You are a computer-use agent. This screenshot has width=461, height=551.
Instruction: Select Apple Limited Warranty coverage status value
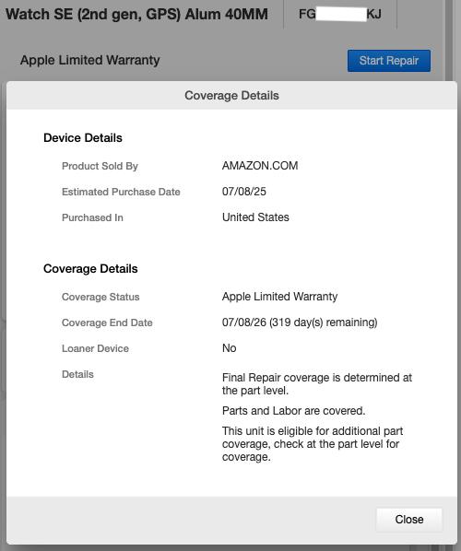[280, 297]
